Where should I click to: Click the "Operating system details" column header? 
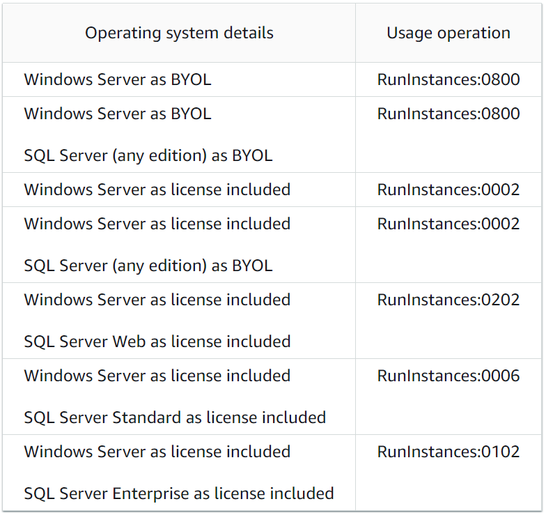tap(179, 33)
